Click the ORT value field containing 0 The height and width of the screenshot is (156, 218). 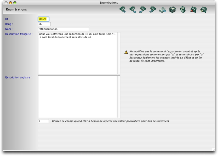[43, 121]
